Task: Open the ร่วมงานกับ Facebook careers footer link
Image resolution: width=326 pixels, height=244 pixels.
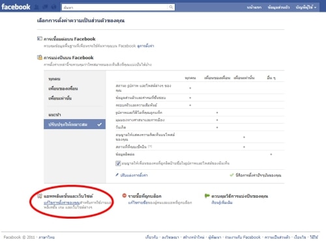Action: click(x=243, y=237)
